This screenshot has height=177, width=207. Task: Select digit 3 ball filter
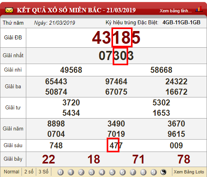coord(92,172)
